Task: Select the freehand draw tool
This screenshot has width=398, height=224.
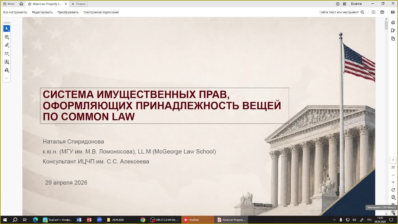Action: tap(7, 54)
